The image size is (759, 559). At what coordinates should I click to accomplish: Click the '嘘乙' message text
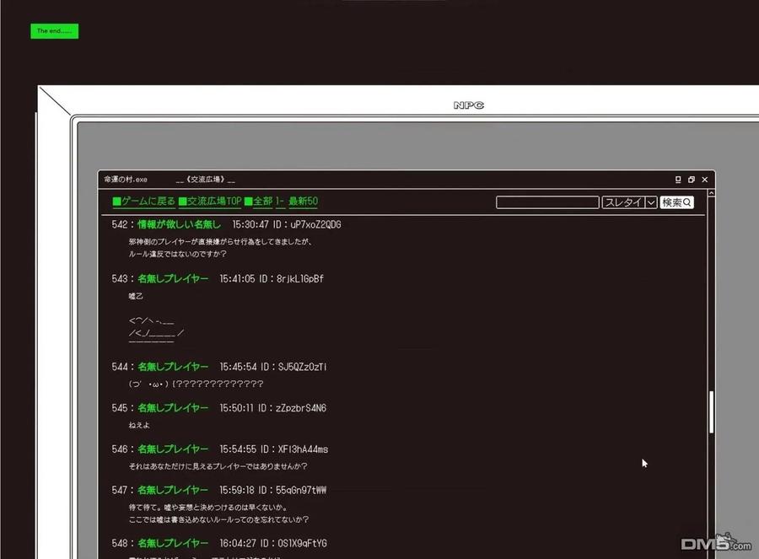point(136,296)
